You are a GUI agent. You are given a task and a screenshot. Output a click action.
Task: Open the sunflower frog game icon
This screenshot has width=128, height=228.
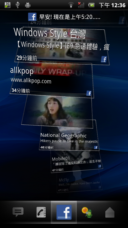click(x=87, y=212)
